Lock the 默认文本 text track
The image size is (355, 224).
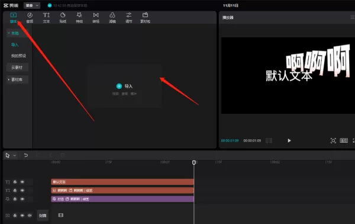15,182
